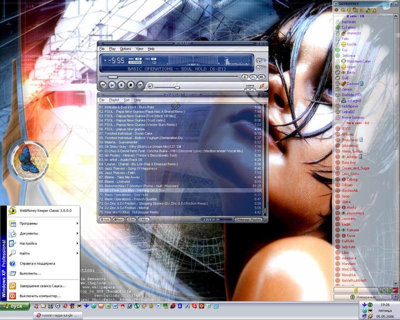Click the Manage Playlist button
This screenshot has height=320, width=400.
[248, 219]
